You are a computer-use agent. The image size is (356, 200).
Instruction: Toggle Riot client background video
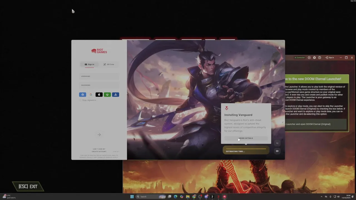pyautogui.click(x=277, y=151)
